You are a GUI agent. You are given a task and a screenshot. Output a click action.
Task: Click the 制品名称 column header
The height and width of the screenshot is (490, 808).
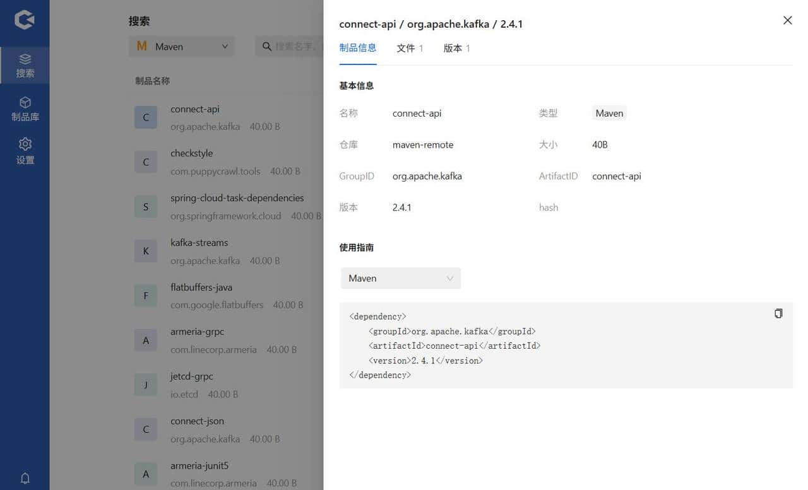(153, 81)
